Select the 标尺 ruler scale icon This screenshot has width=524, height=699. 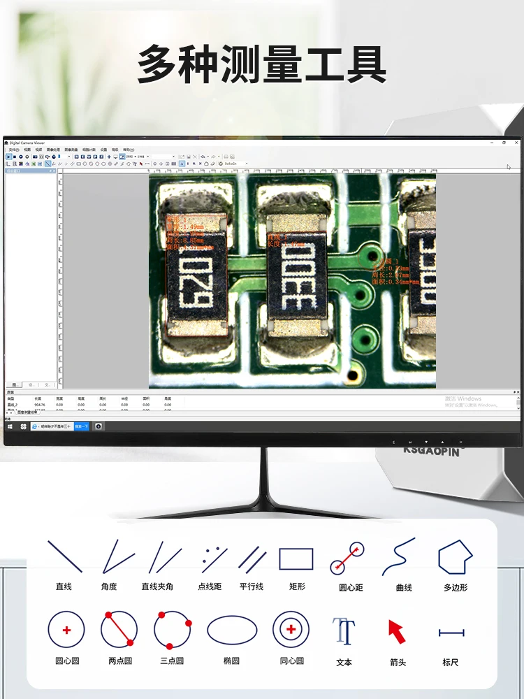click(451, 633)
